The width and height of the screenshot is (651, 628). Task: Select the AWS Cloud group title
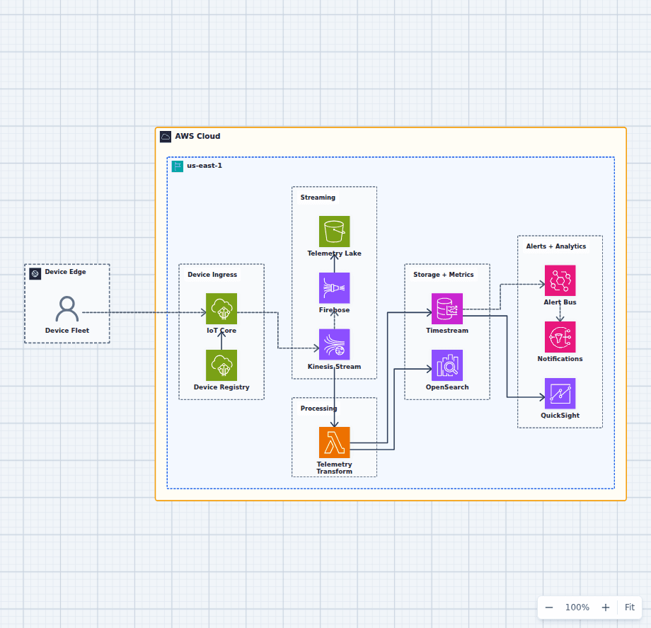pyautogui.click(x=197, y=136)
